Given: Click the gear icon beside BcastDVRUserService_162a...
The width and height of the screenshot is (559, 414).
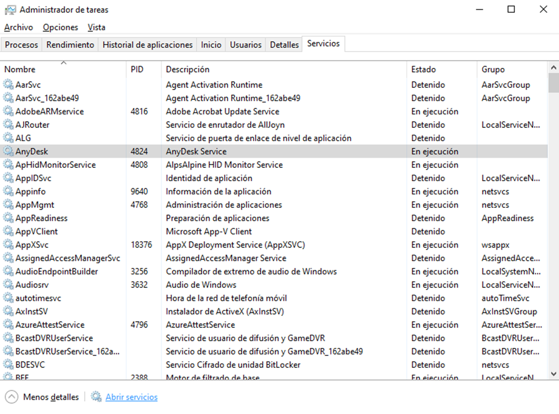Looking at the screenshot, I should click(x=8, y=352).
